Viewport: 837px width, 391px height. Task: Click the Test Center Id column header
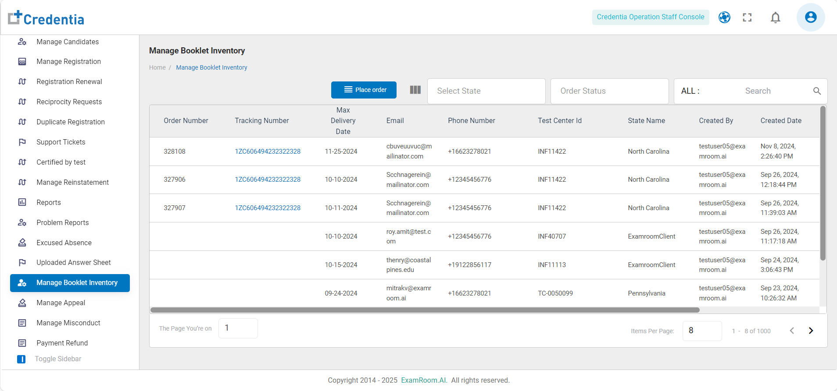coord(560,121)
